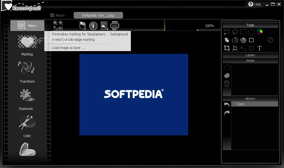Print the image with the printer icon

tap(115, 26)
